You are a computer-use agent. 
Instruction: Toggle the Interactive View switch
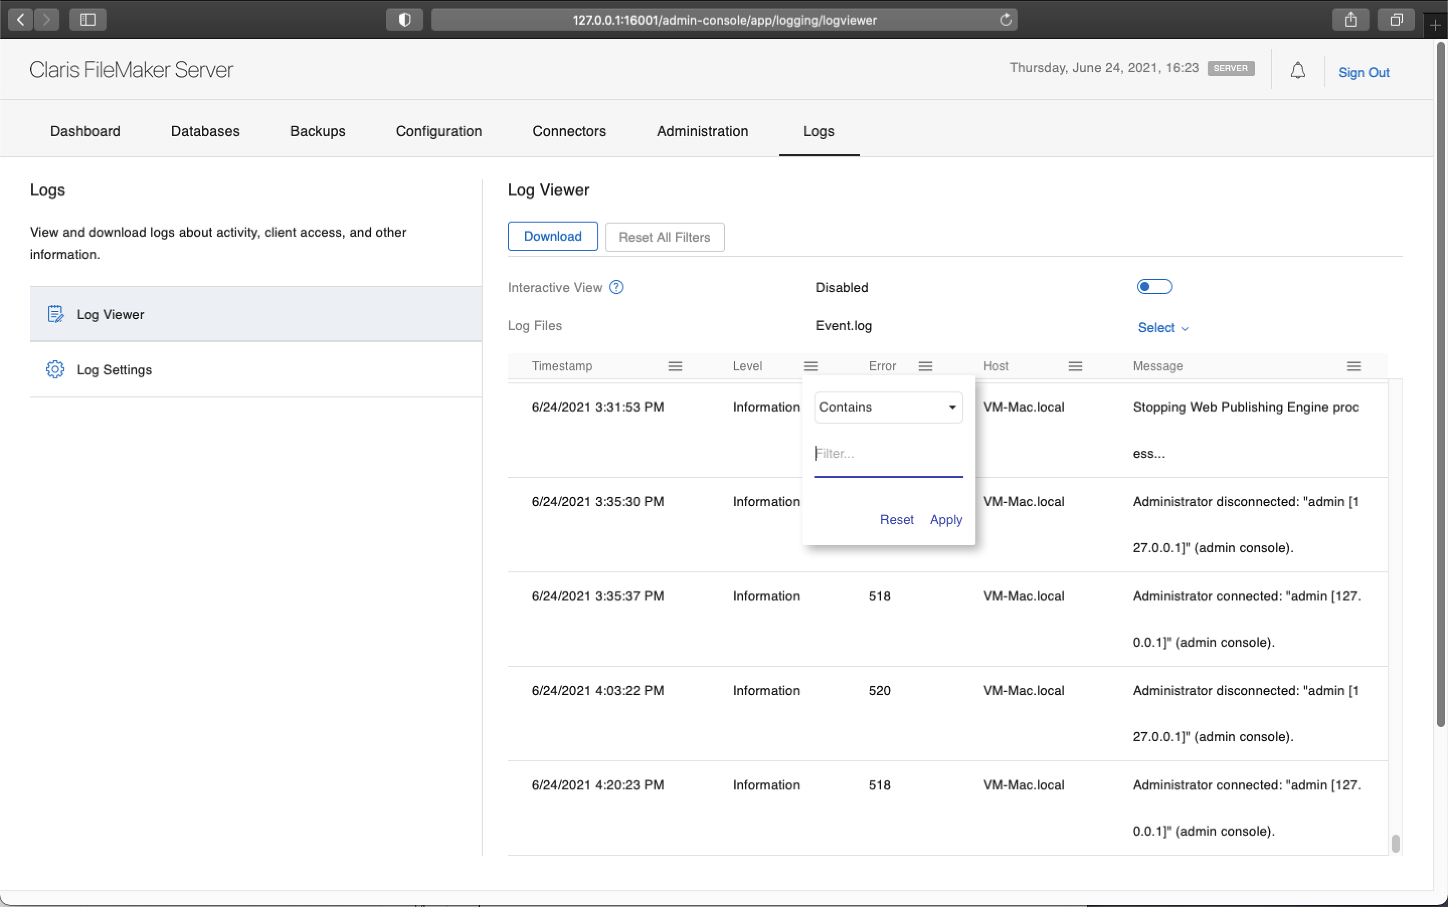[x=1153, y=286]
